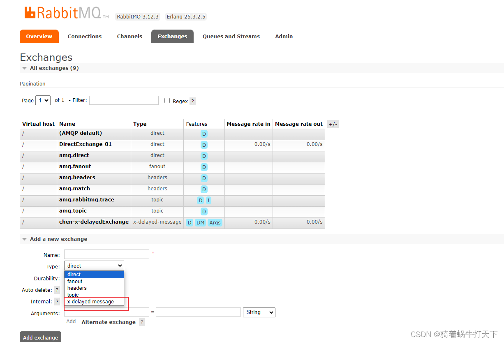504x342 pixels.
Task: Open the (AMQP default) exchange
Action: click(x=81, y=133)
